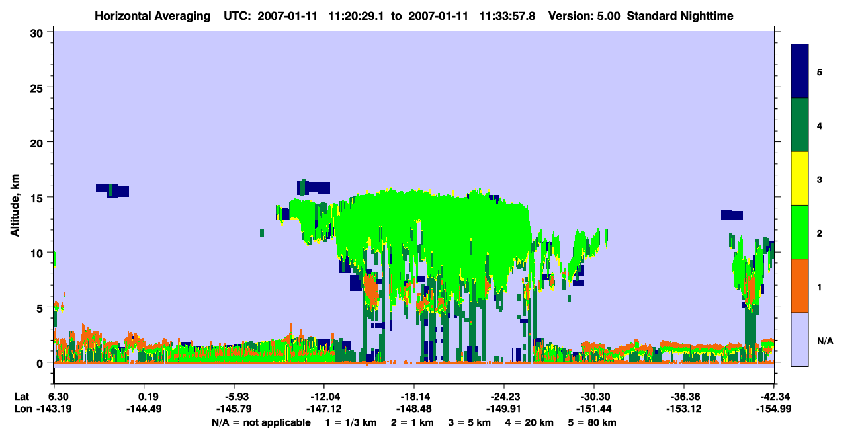Click the longitude value '-147.12'
Viewport: 860px width, 441px height.
(324, 409)
